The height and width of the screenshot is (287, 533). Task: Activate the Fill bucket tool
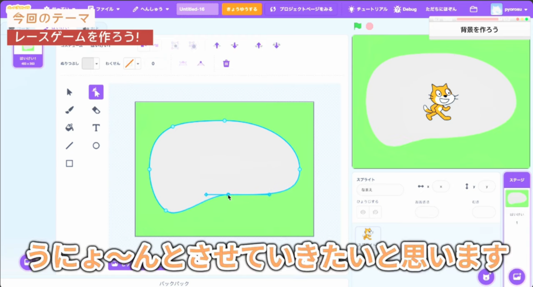69,128
